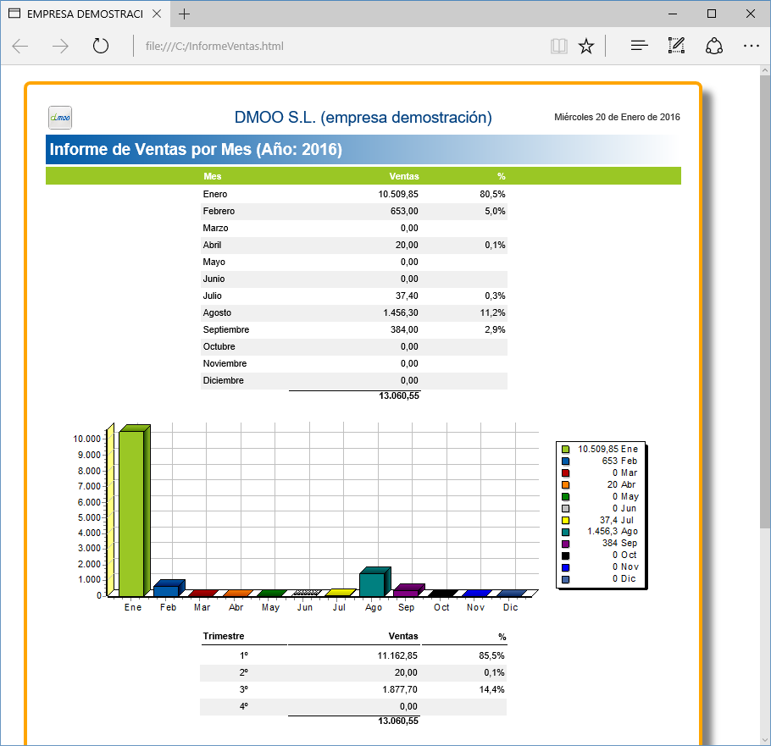Screen dimensions: 771x746
Task: Open Reading view in the browser toolbar
Action: coord(559,46)
